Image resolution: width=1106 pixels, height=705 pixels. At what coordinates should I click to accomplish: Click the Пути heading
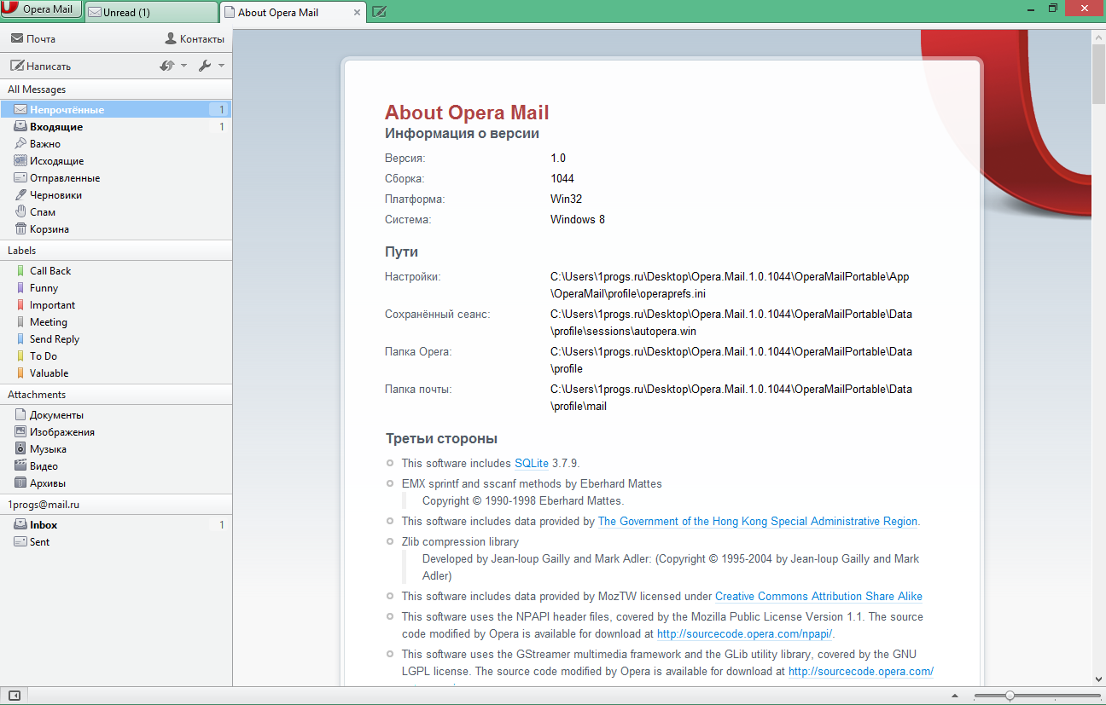click(x=401, y=252)
